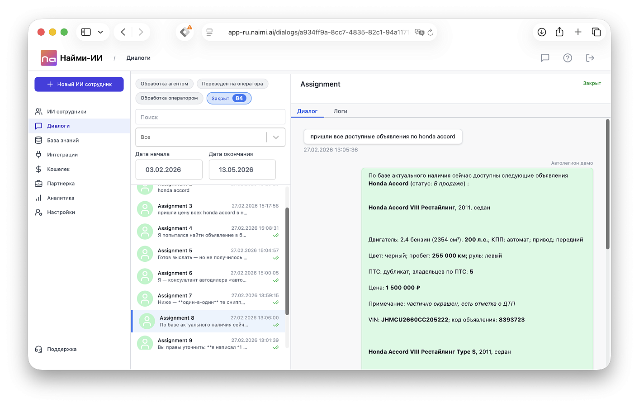
Task: Click the Диалоги chat icon in sidebar
Action: (39, 126)
